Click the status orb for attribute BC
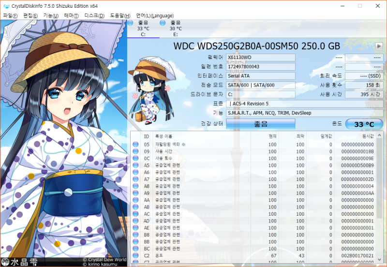The image size is (387, 267). (135, 249)
